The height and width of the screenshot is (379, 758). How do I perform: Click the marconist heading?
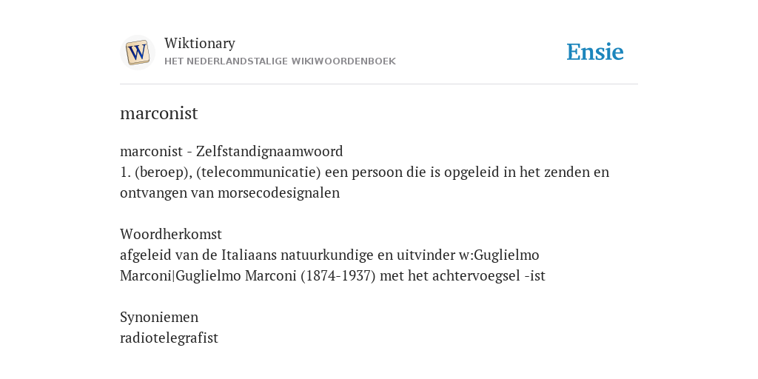pyautogui.click(x=159, y=113)
